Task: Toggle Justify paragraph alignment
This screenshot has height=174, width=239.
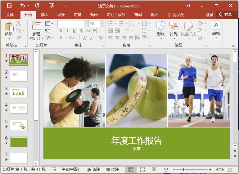Action: (131, 38)
